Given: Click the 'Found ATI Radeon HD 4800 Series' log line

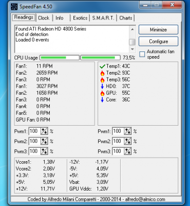Looking at the screenshot, I should coord(51,29).
